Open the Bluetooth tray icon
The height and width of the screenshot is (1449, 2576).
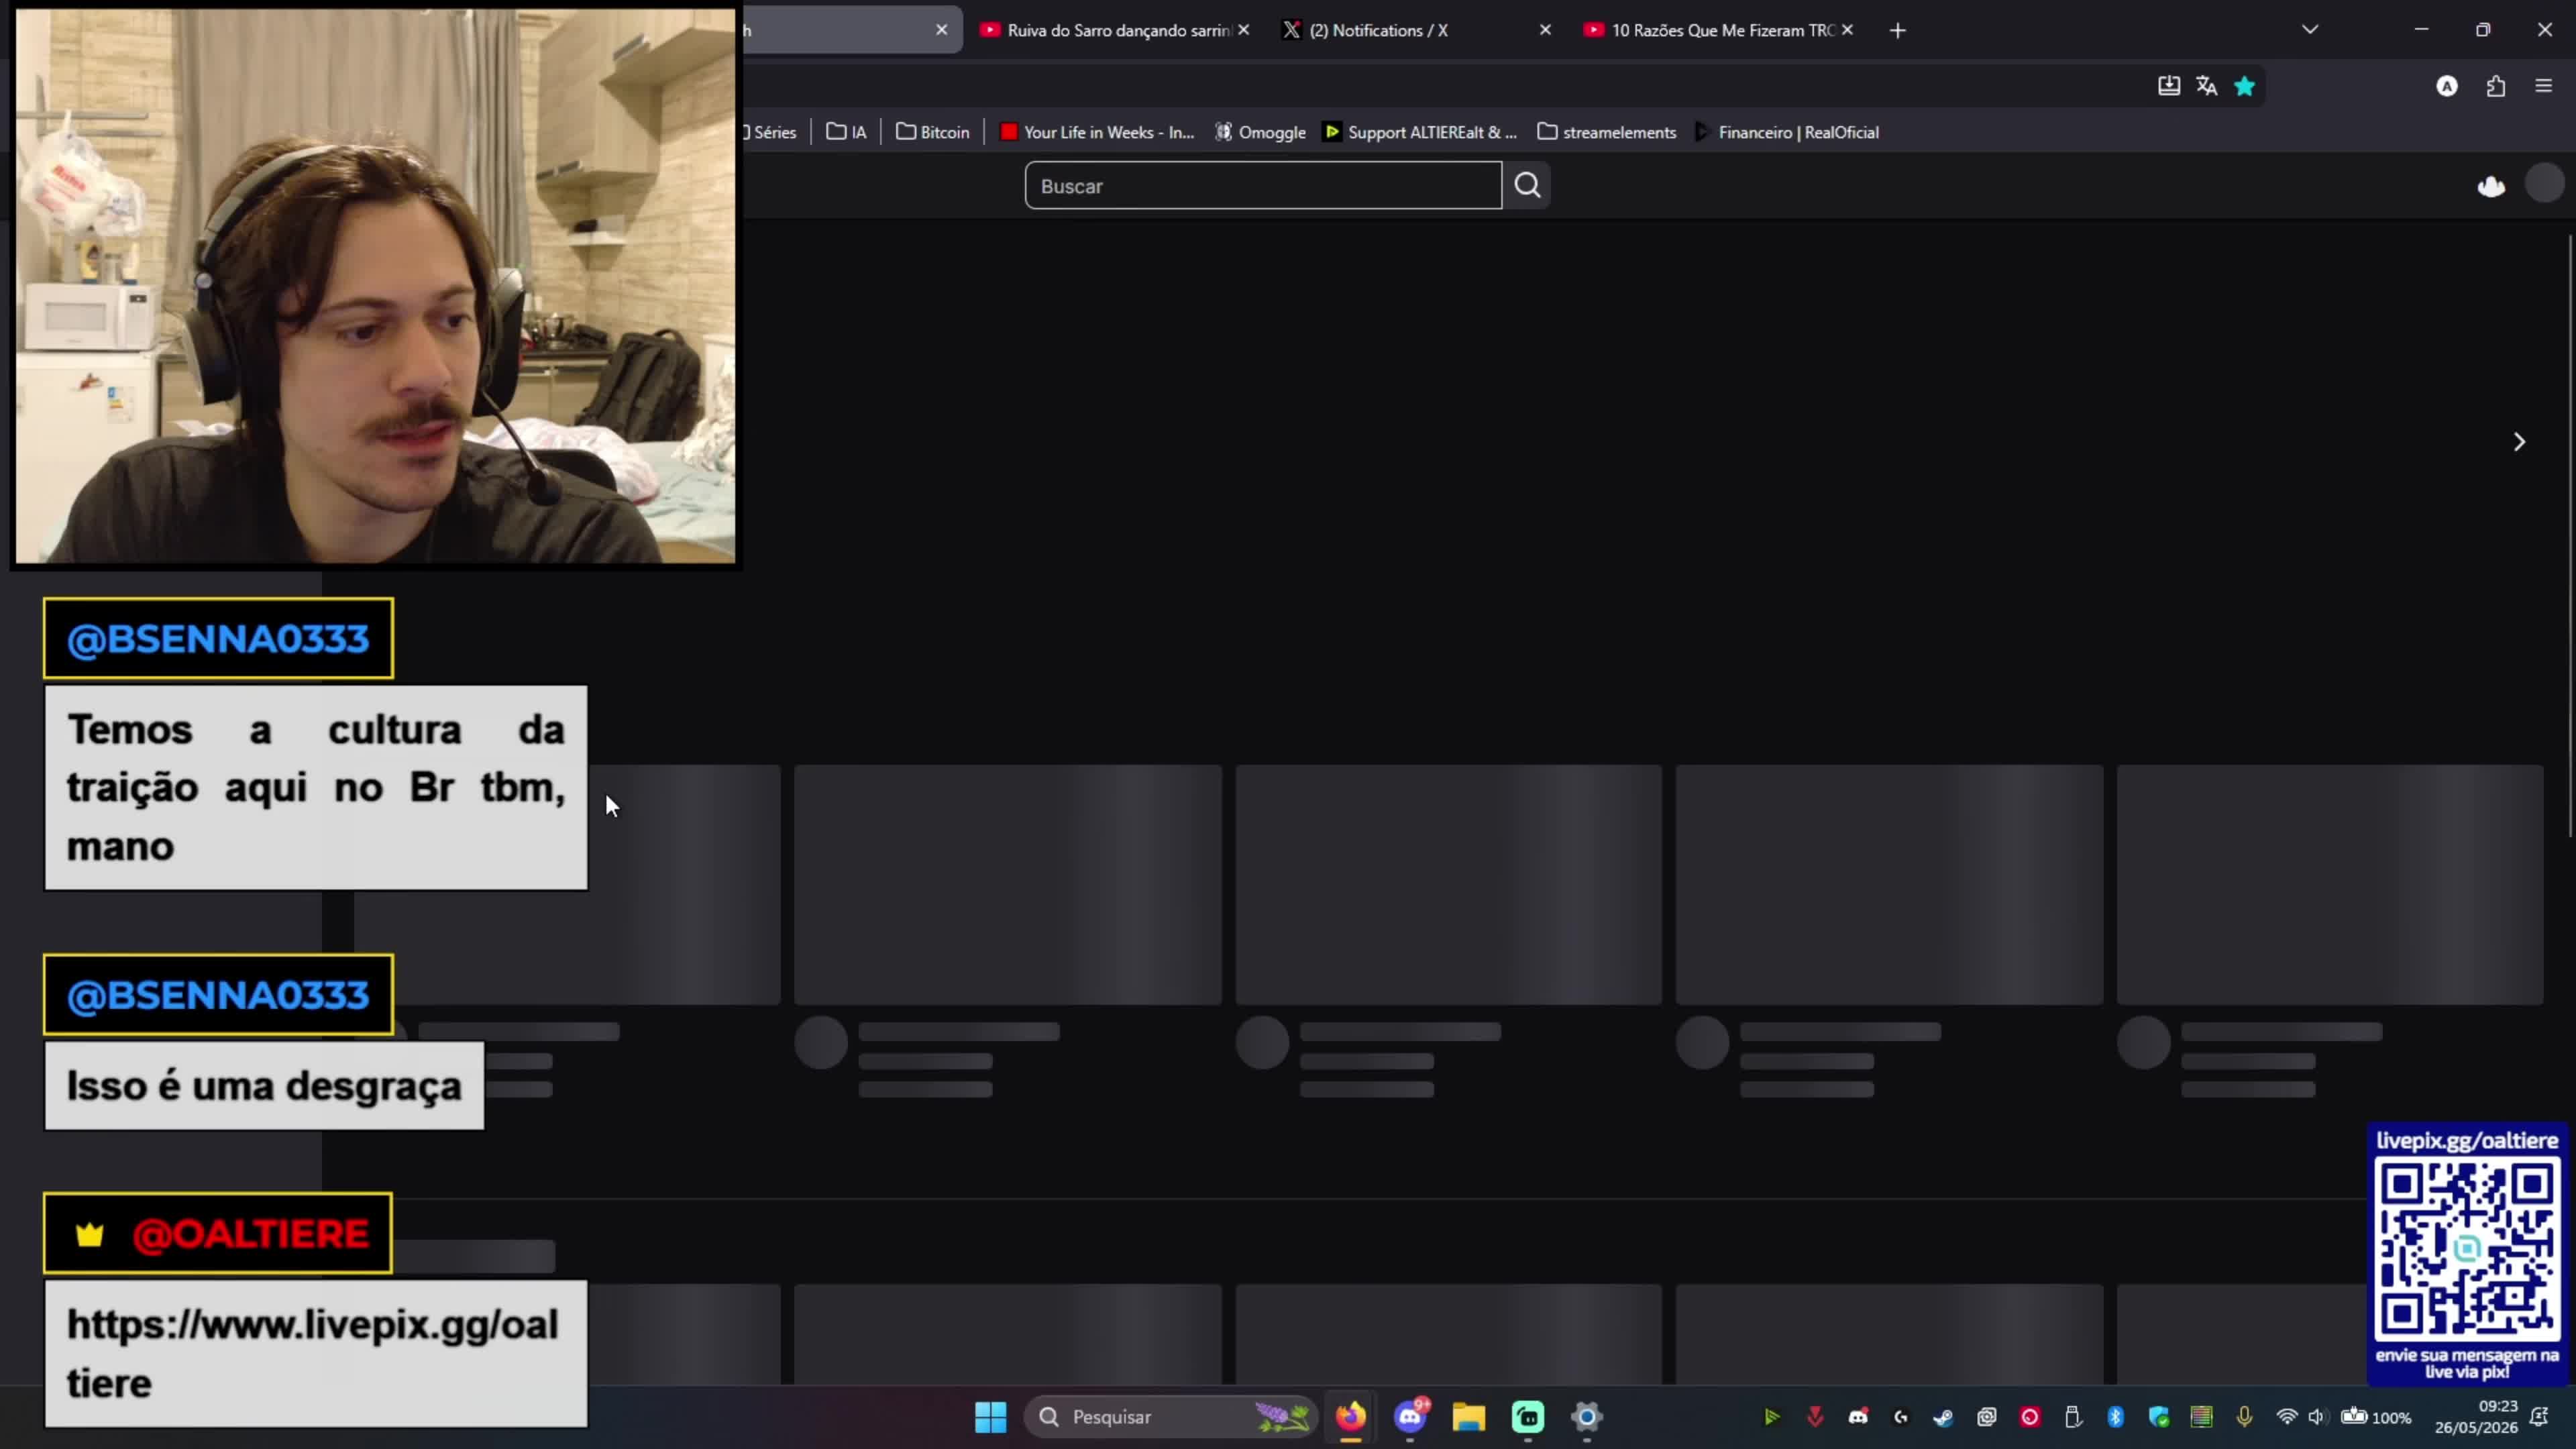coord(2115,1416)
